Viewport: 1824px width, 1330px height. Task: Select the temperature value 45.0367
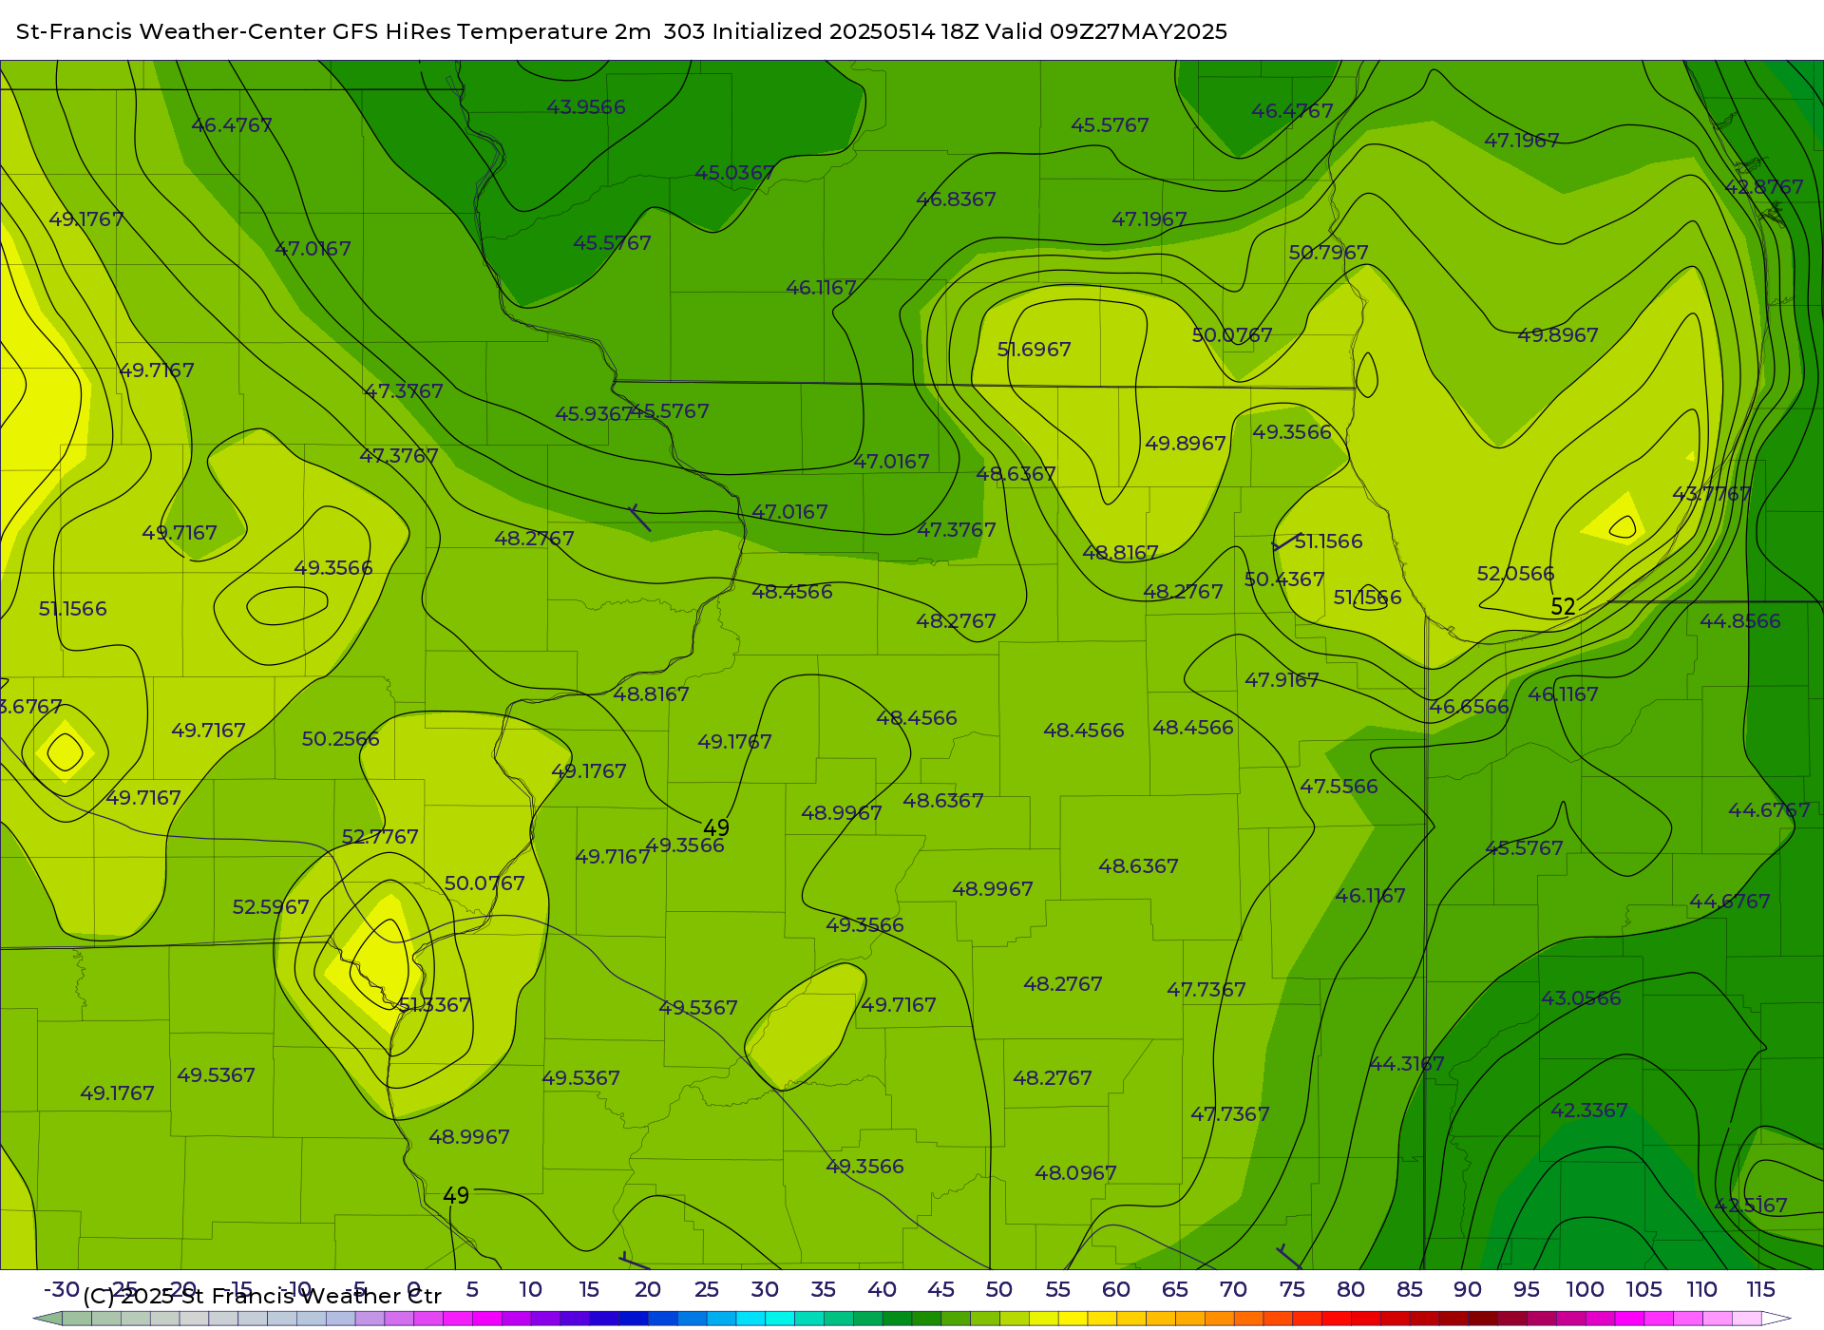[734, 173]
